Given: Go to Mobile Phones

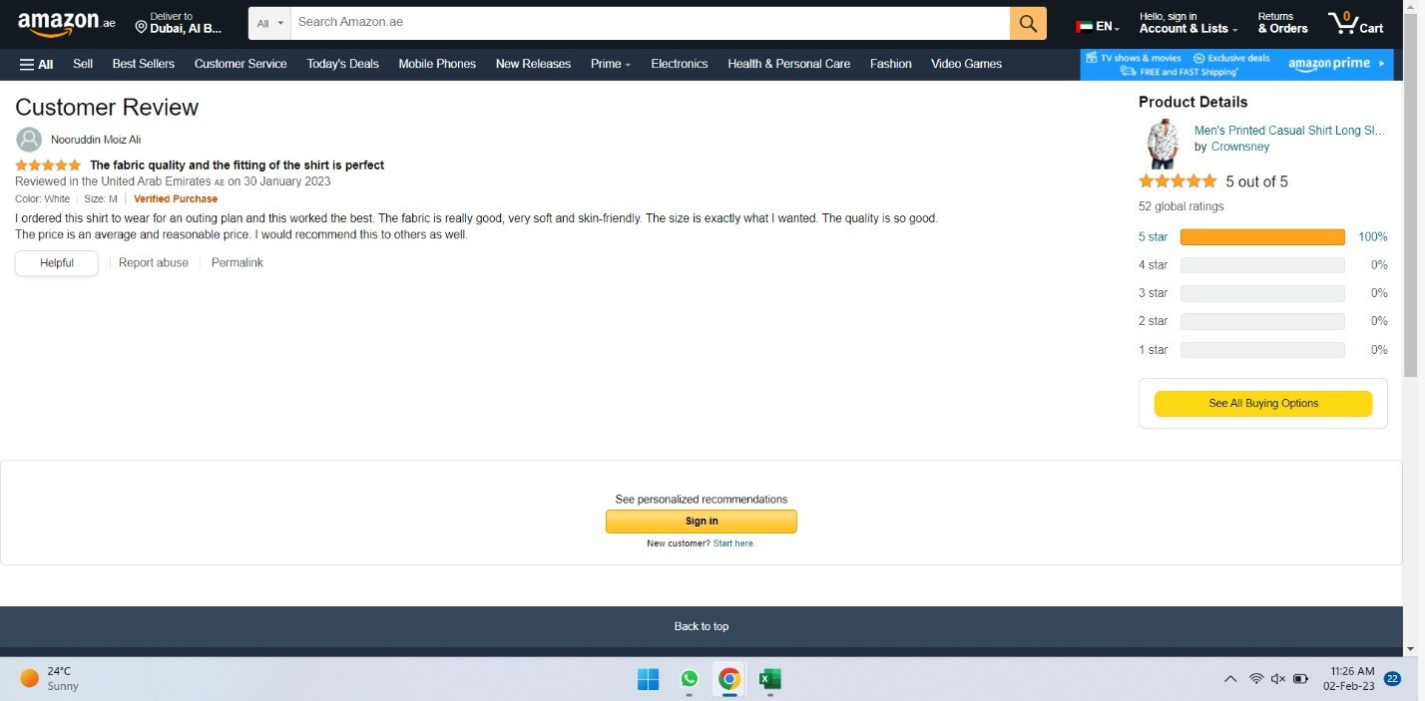Looking at the screenshot, I should (x=437, y=64).
